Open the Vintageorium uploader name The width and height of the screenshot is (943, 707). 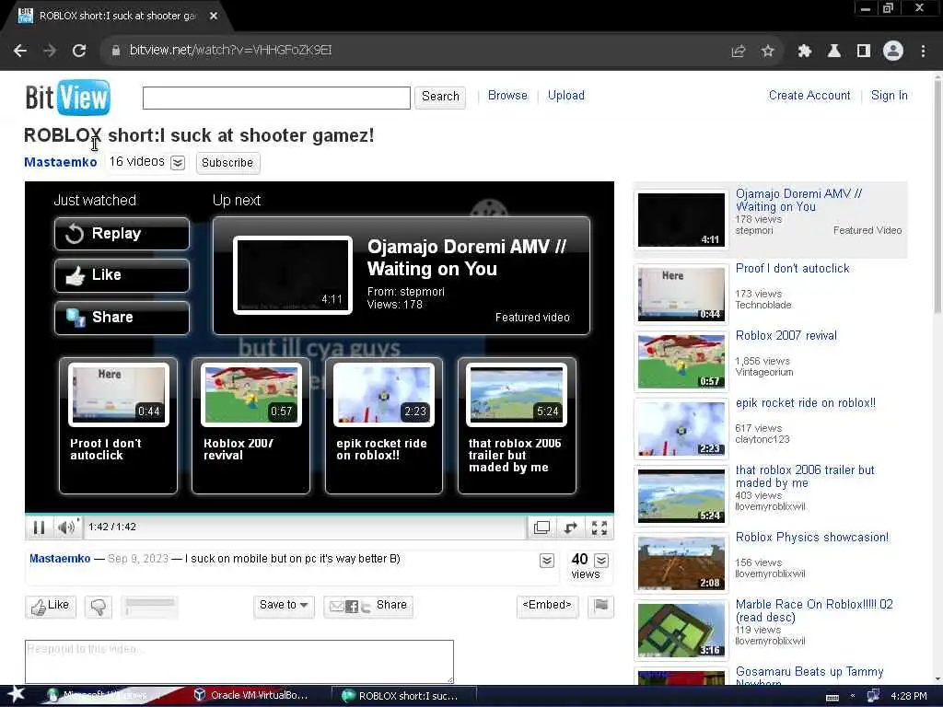763,373
